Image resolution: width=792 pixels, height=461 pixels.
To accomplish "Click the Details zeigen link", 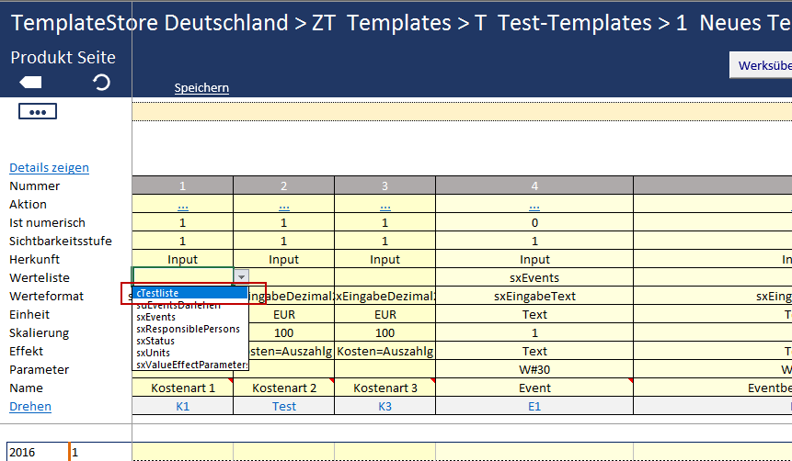I will pyautogui.click(x=49, y=168).
